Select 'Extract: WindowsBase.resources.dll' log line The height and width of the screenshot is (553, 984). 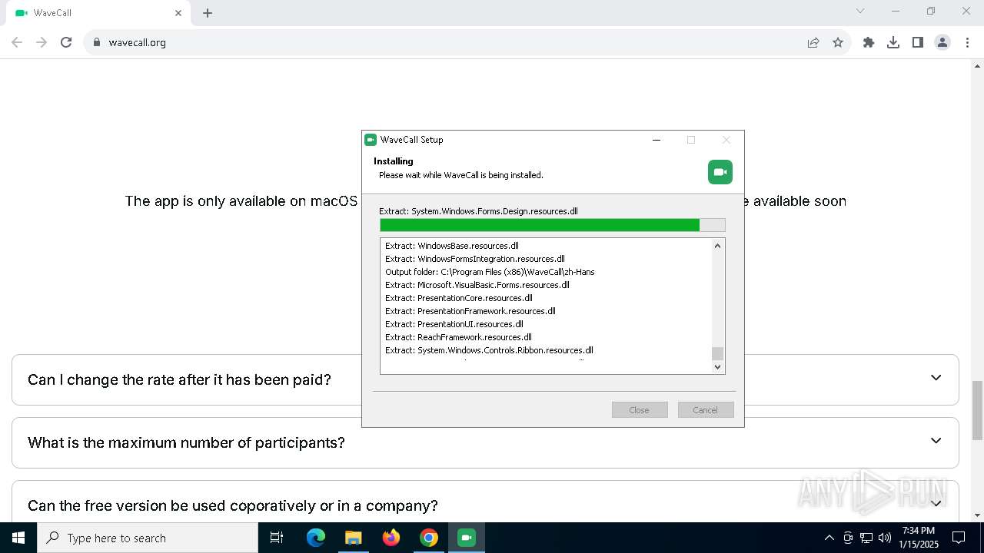point(452,246)
